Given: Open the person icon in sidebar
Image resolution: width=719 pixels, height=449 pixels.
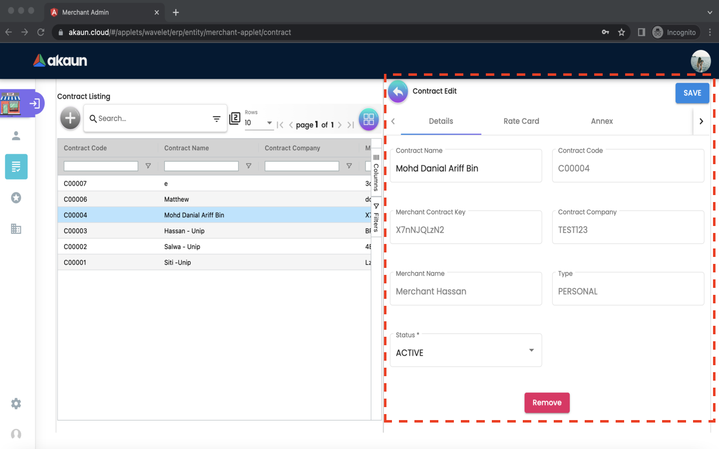Looking at the screenshot, I should [x=16, y=136].
